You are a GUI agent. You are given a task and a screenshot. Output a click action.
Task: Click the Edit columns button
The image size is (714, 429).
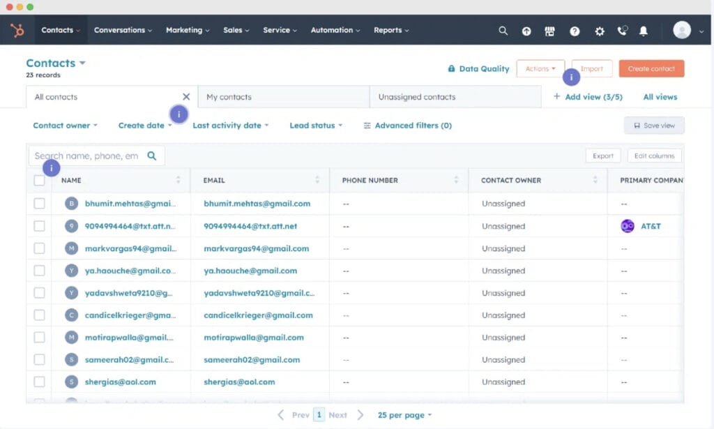pyautogui.click(x=654, y=156)
